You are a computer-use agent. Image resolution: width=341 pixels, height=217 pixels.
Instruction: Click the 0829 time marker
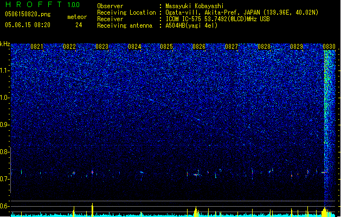point(297,47)
